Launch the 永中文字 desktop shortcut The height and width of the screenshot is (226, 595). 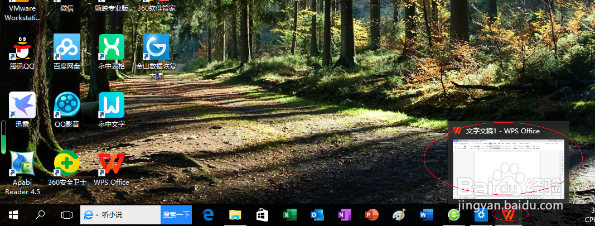click(x=112, y=110)
